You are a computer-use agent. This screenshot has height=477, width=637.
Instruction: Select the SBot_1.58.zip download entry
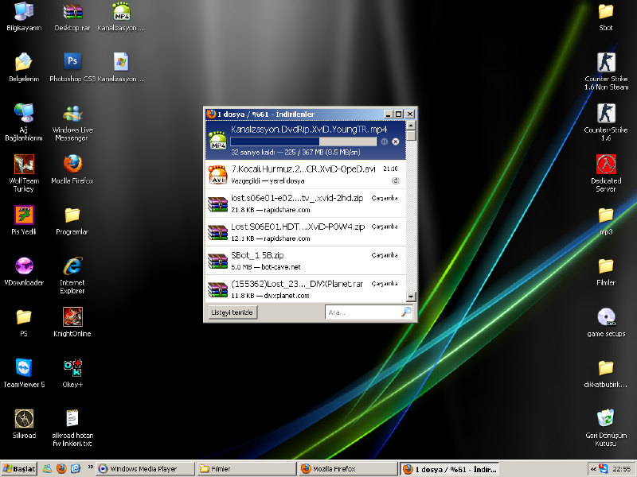pos(306,261)
